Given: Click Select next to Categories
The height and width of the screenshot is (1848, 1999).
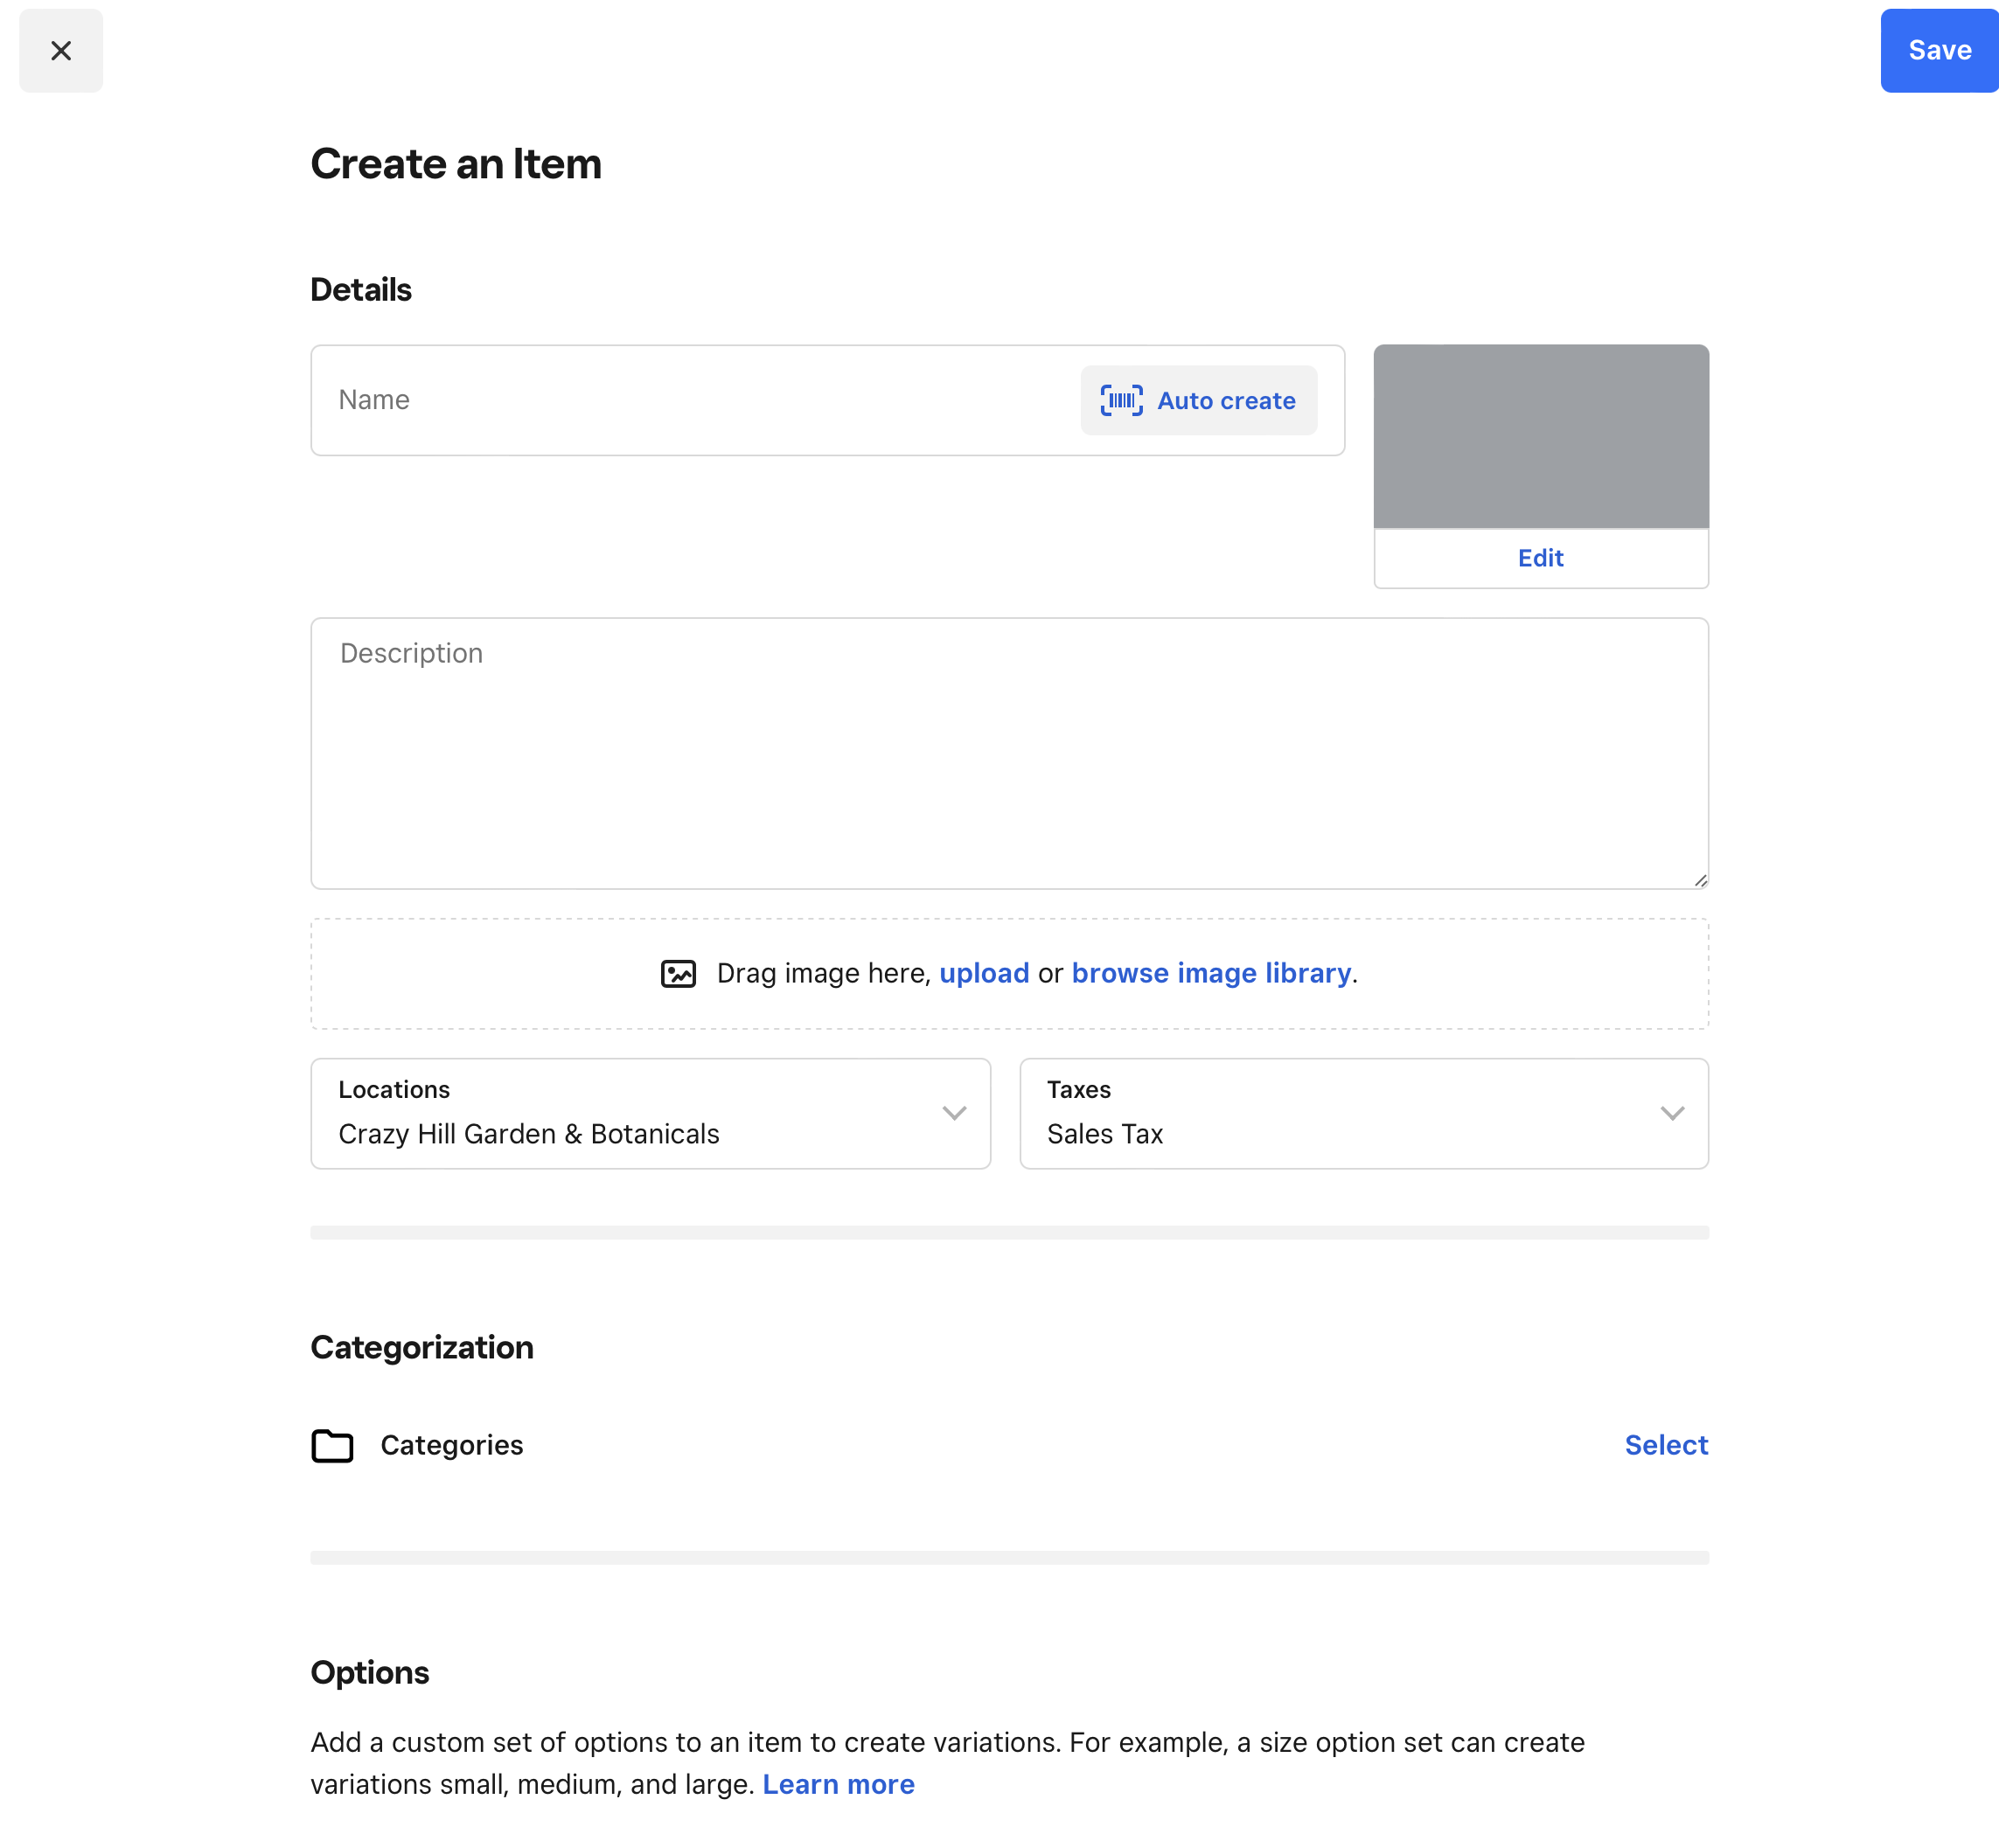Looking at the screenshot, I should coord(1665,1445).
